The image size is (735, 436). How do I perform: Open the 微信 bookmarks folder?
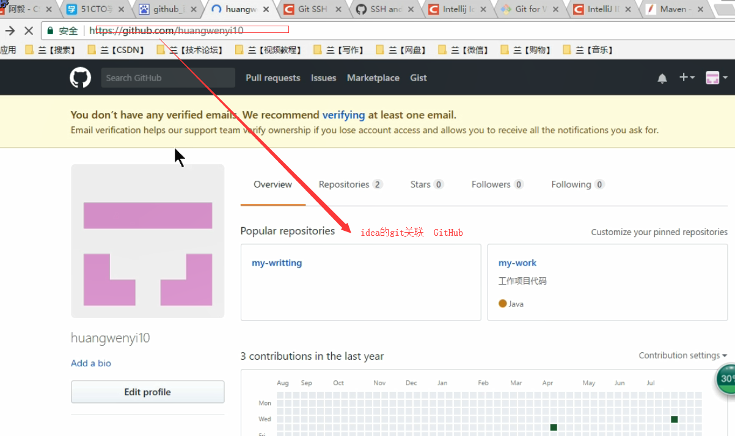pyautogui.click(x=464, y=50)
